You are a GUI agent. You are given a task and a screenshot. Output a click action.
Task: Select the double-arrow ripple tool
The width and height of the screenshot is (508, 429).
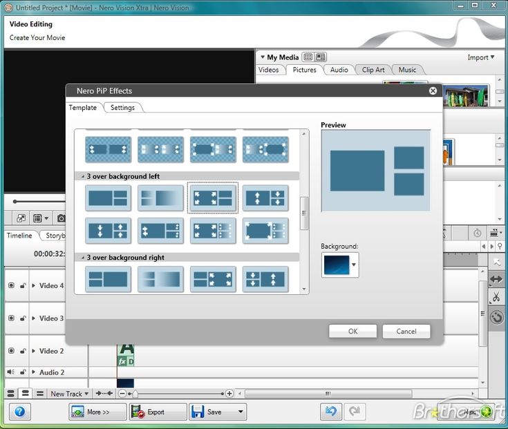tap(496, 279)
